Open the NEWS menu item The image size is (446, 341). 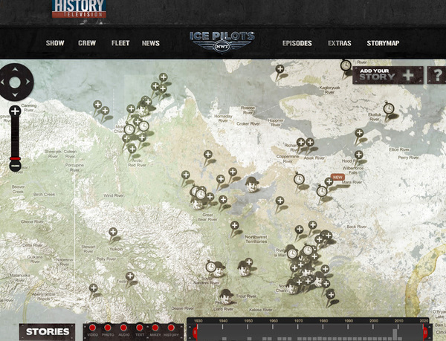tap(150, 43)
